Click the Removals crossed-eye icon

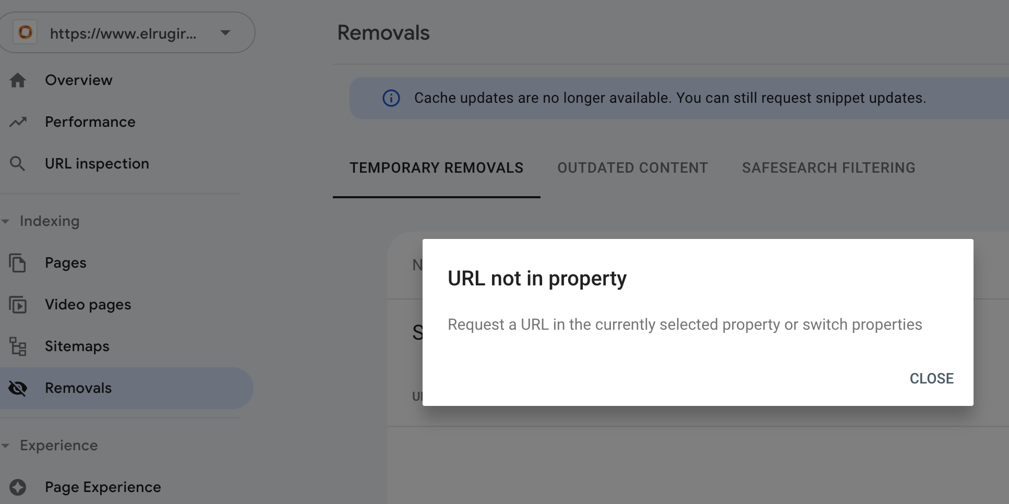18,388
